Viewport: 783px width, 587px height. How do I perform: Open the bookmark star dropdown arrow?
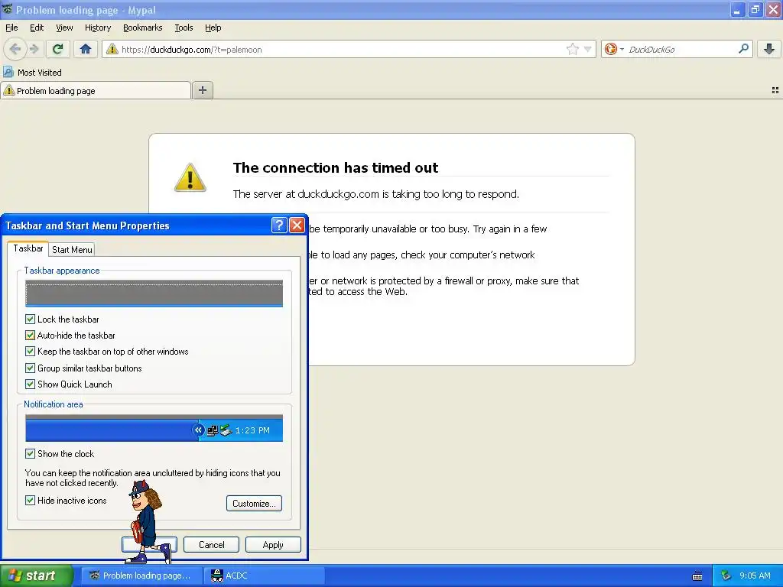click(588, 49)
